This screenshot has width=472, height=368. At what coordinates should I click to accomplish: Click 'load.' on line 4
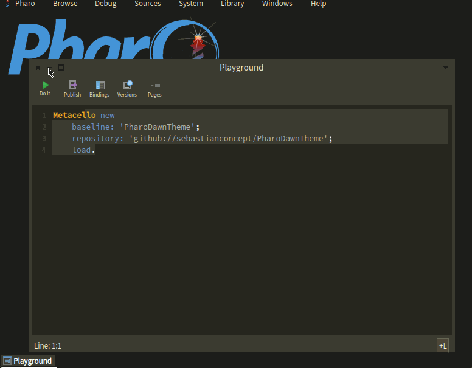click(83, 150)
